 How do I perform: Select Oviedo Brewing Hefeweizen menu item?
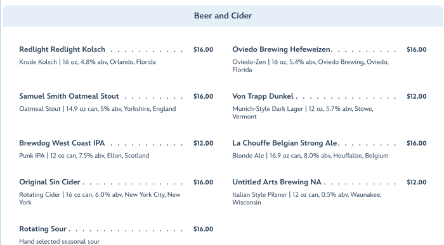[x=281, y=49]
